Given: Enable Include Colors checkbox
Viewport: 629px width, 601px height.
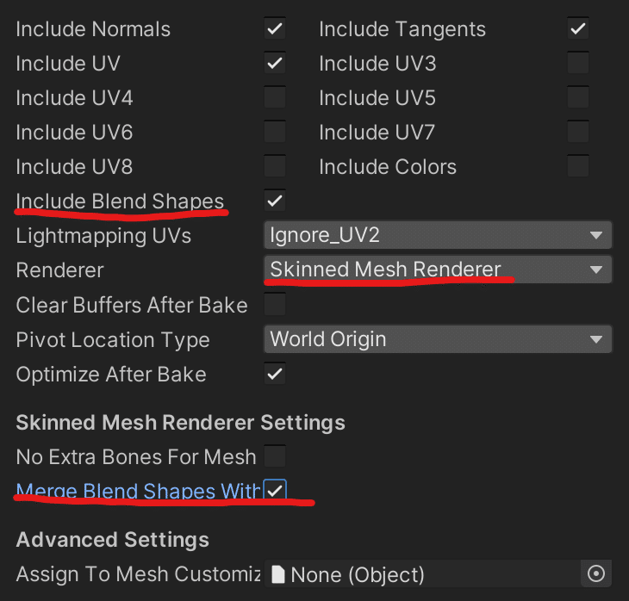Looking at the screenshot, I should [577, 166].
